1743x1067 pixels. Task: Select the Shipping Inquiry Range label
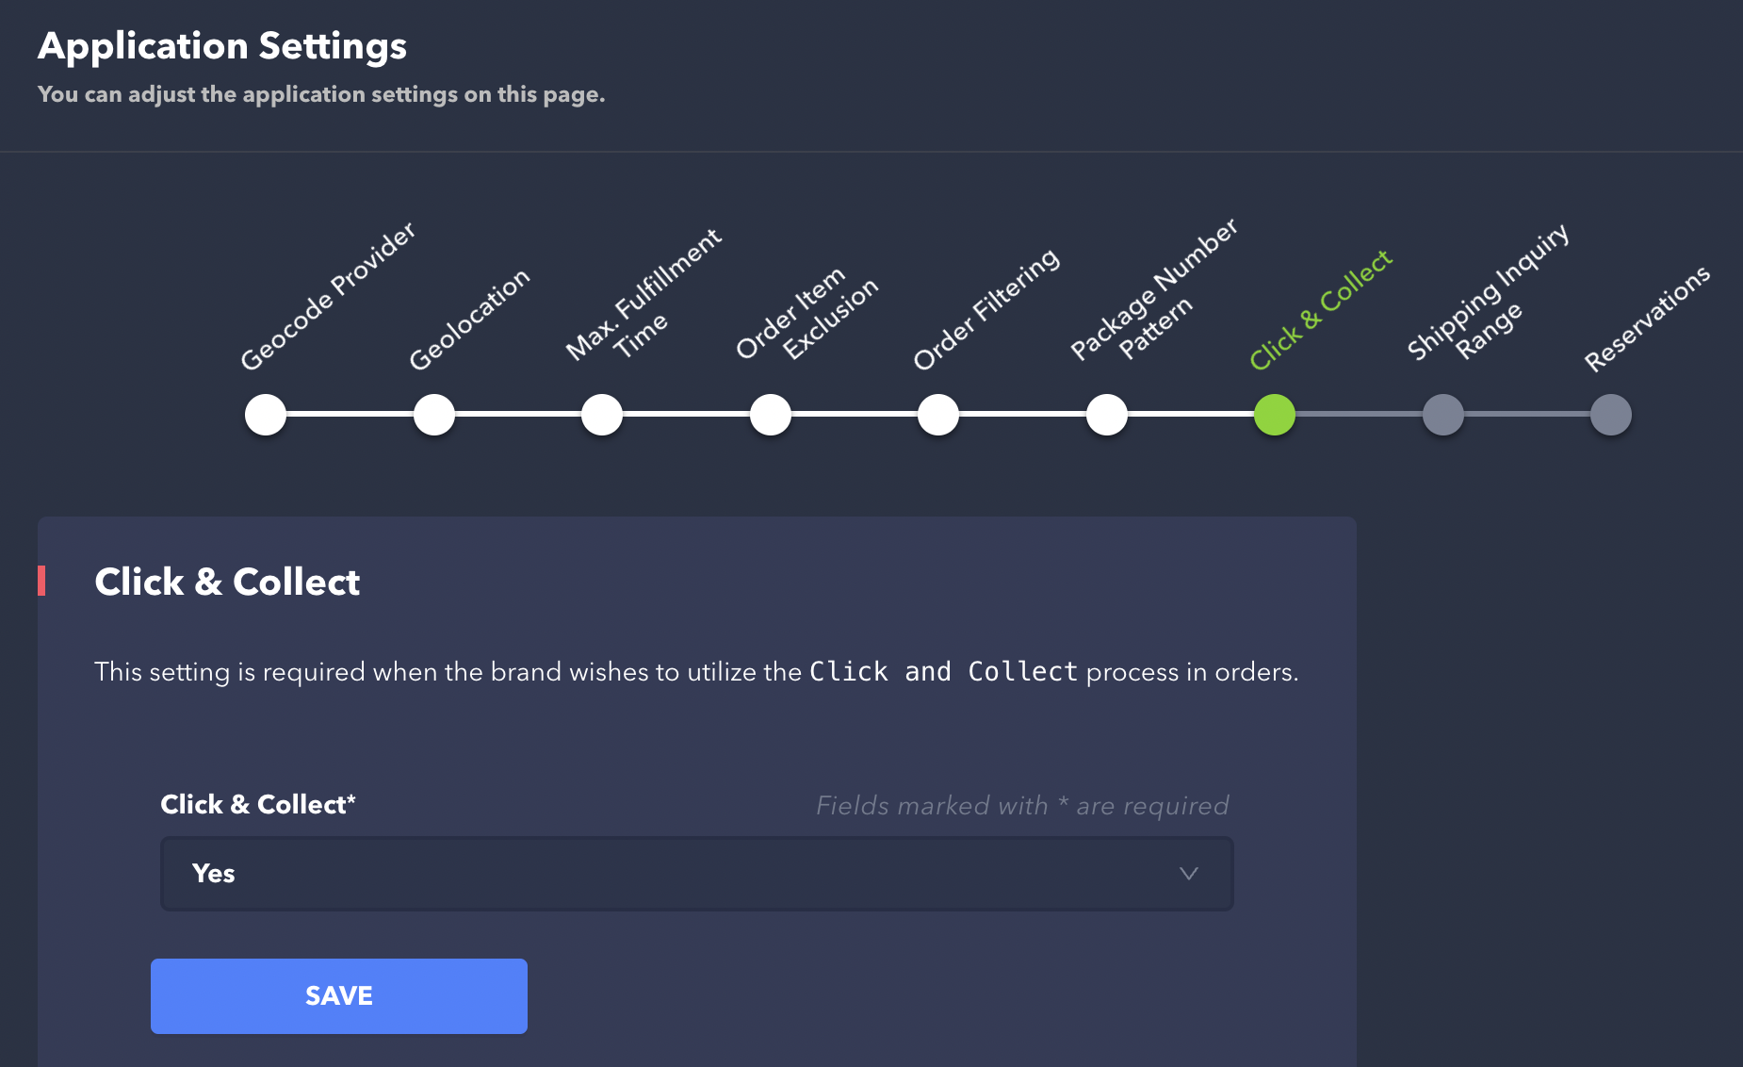(1487, 294)
